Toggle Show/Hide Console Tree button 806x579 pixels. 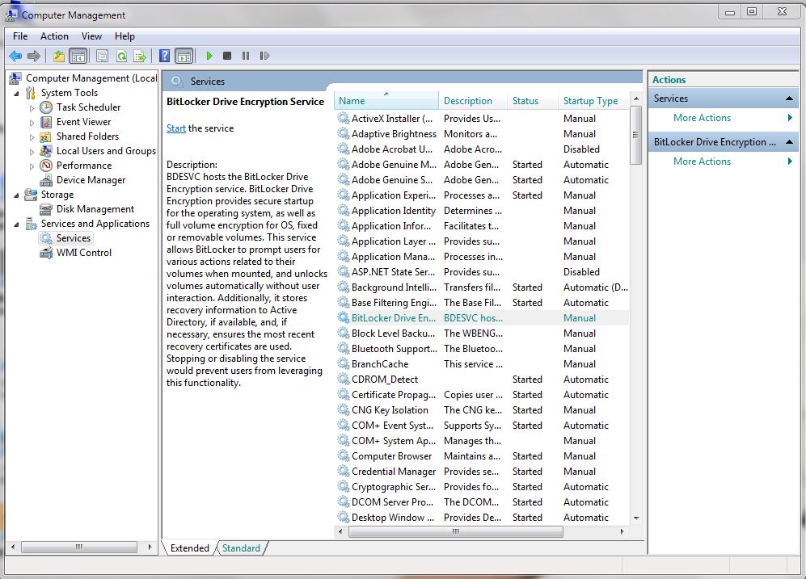[78, 56]
